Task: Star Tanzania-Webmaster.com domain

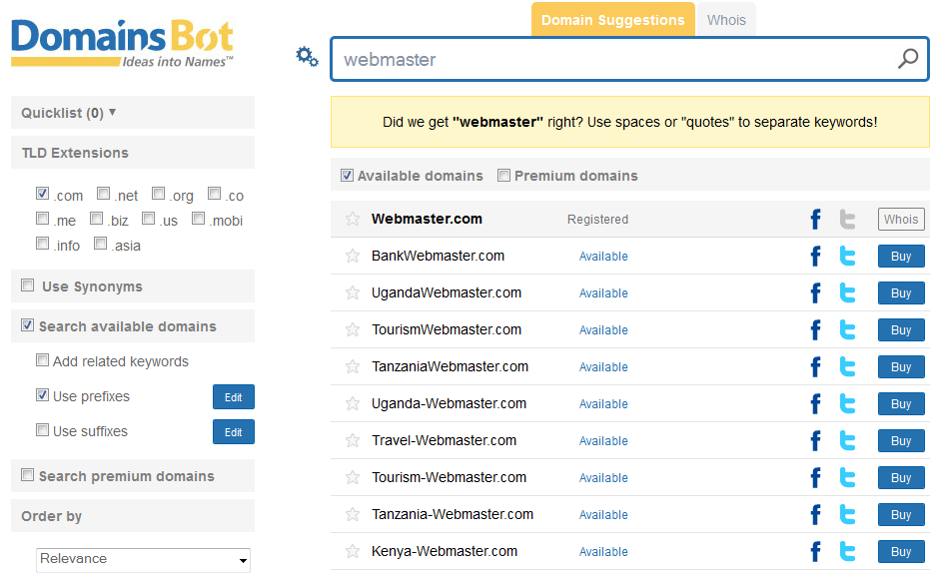Action: click(x=353, y=515)
